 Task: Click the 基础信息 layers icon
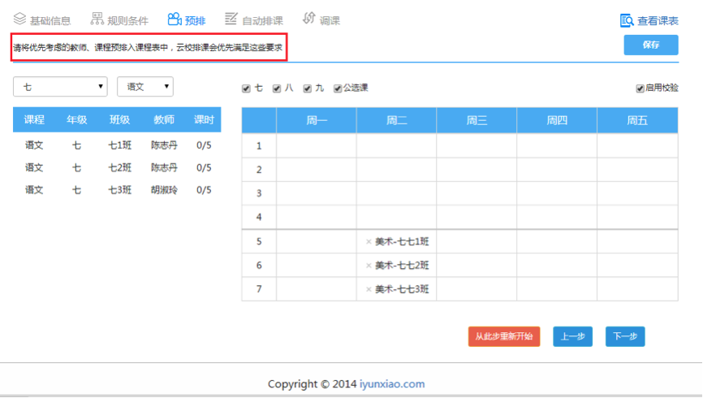click(20, 19)
